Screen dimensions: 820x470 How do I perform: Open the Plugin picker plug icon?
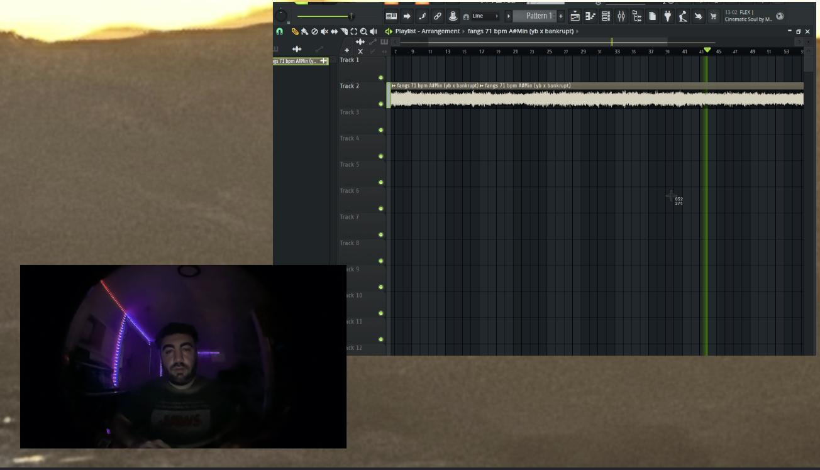coord(667,16)
